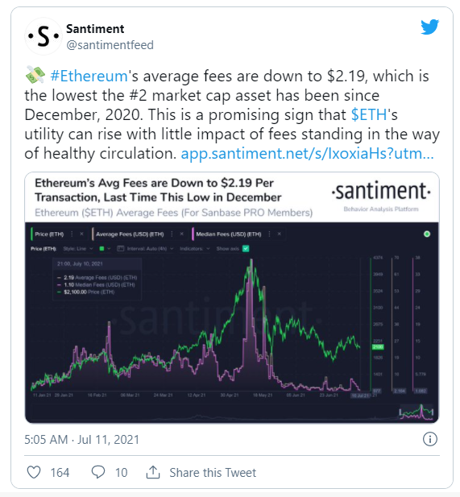Open the tweet info circle icon
Screen dimensions: 460x497
430,439
